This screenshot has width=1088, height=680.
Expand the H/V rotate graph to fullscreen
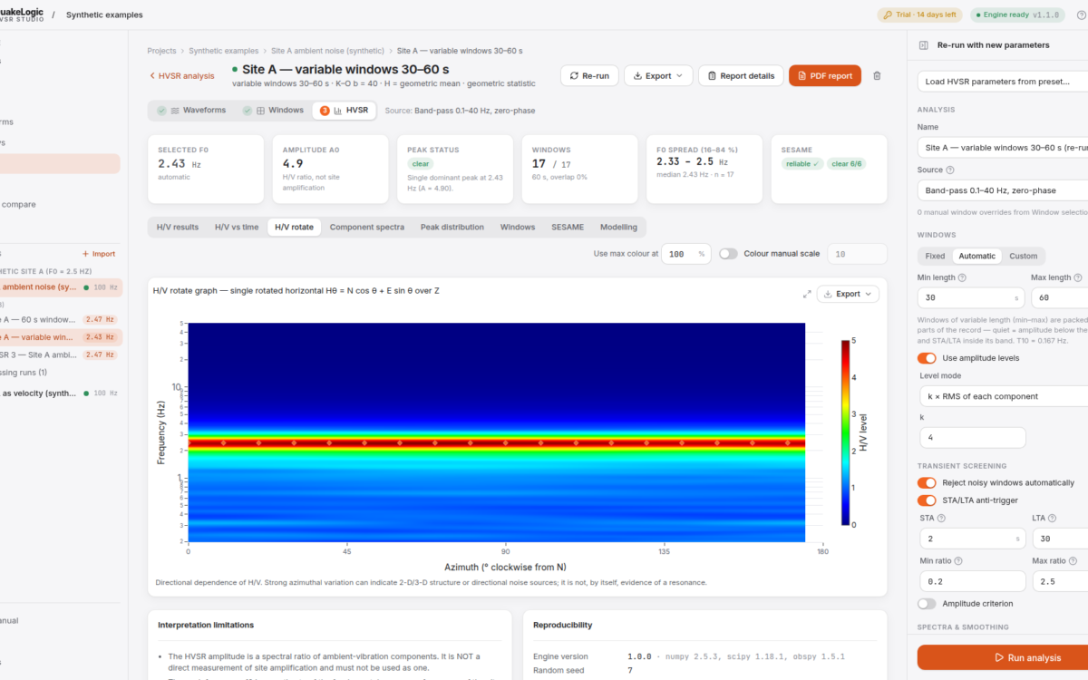pos(807,294)
